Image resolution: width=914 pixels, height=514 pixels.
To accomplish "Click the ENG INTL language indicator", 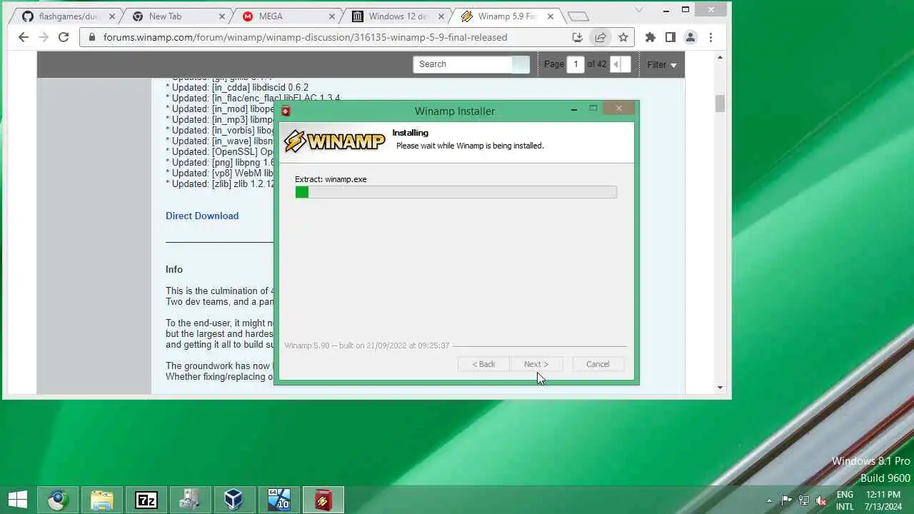I will [845, 500].
